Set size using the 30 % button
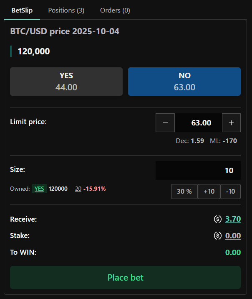Screen dimensions: 252x299 coord(184,192)
